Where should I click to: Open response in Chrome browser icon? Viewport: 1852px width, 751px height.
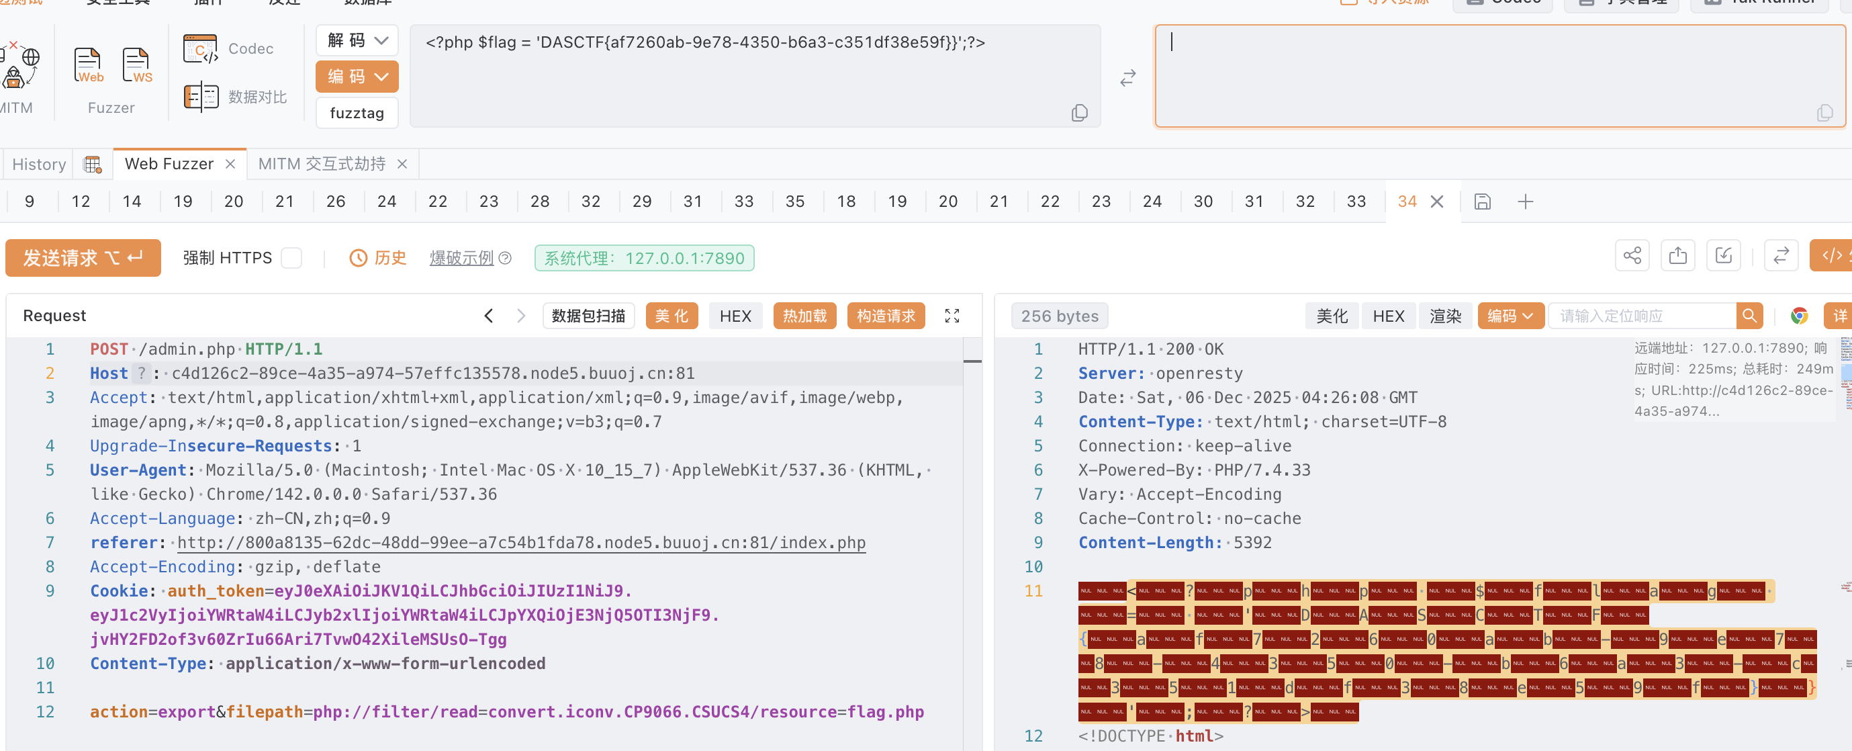[1799, 316]
